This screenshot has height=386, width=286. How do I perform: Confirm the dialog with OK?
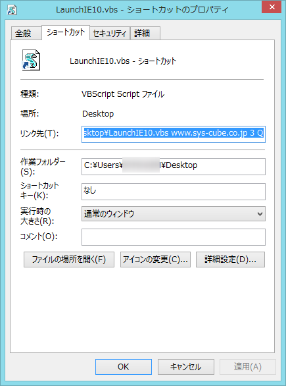124,367
